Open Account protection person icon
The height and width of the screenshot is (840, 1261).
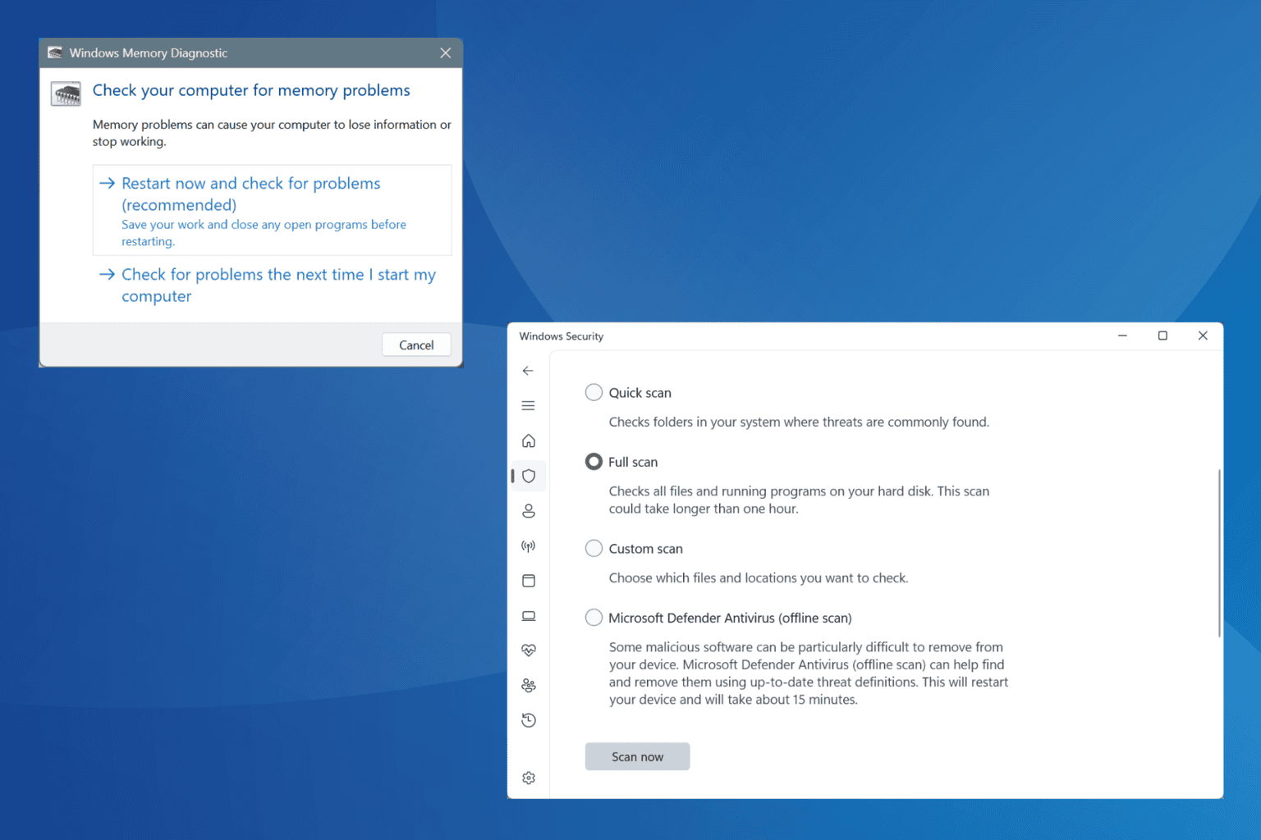point(529,511)
